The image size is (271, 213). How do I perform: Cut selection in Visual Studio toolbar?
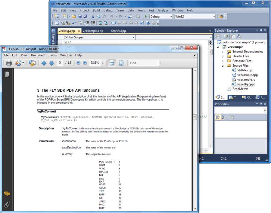pos(93,17)
